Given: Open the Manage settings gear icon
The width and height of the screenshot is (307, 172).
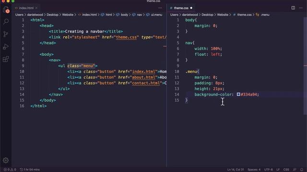Looking at the screenshot, I should click(6, 161).
